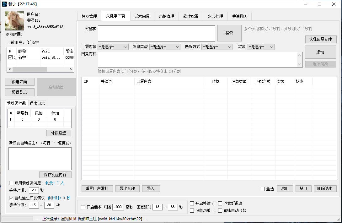Viewport: 342px width, 223px height.
Task: Switch to 快速聊天 tab
Action: (240, 16)
